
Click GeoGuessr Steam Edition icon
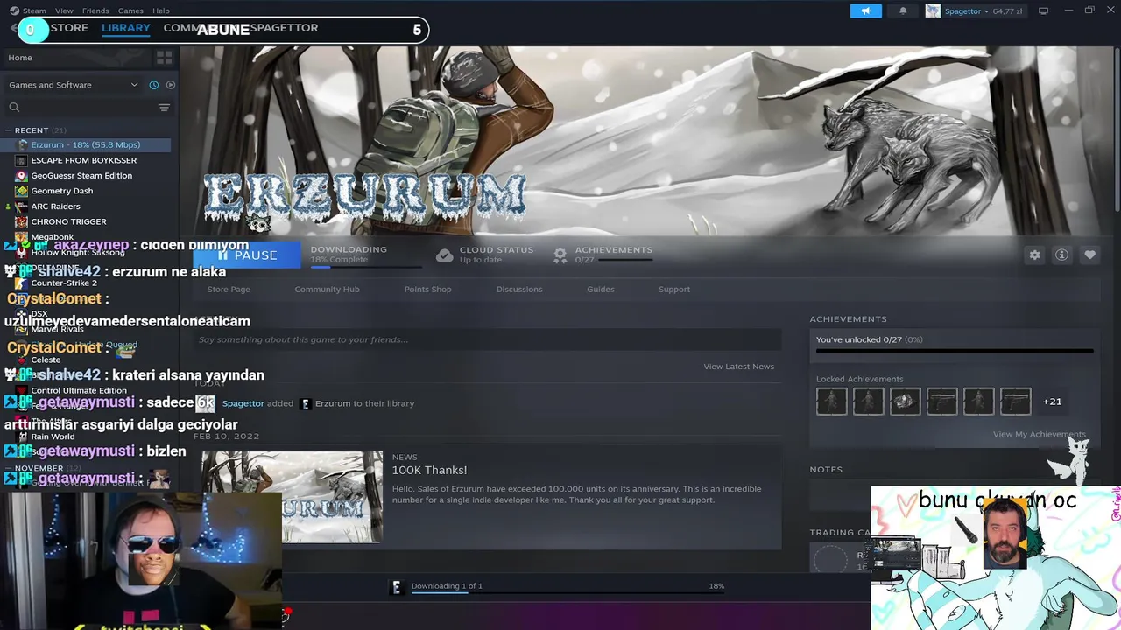click(21, 175)
